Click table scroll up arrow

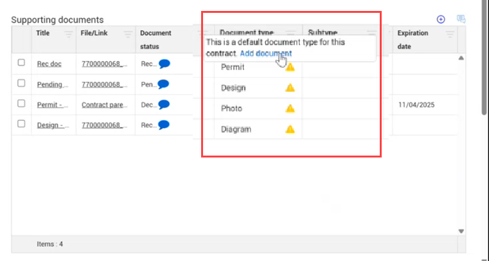coord(461,58)
